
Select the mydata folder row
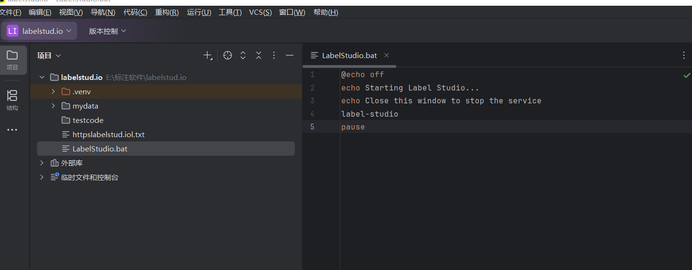166,106
